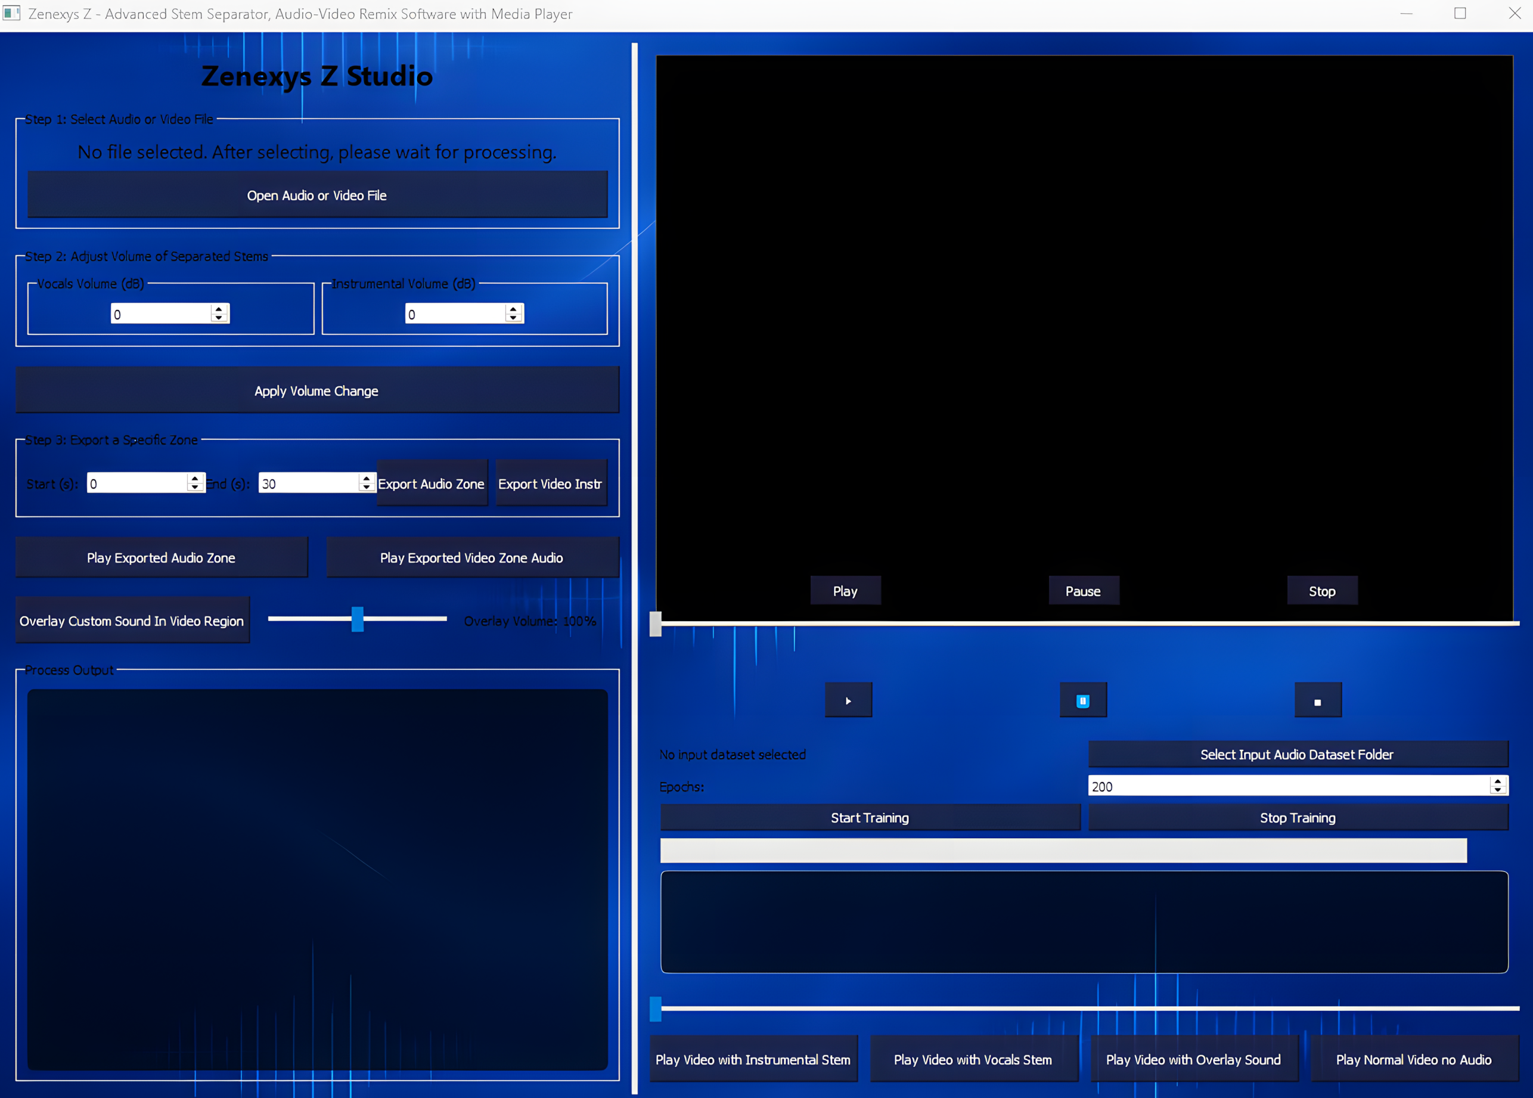Click the Overlay Volume slider handle

coord(358,619)
